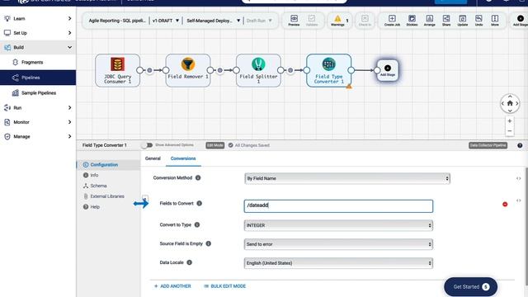The width and height of the screenshot is (528, 297).
Task: Click the Check In toolbar icon
Action: 365,20
